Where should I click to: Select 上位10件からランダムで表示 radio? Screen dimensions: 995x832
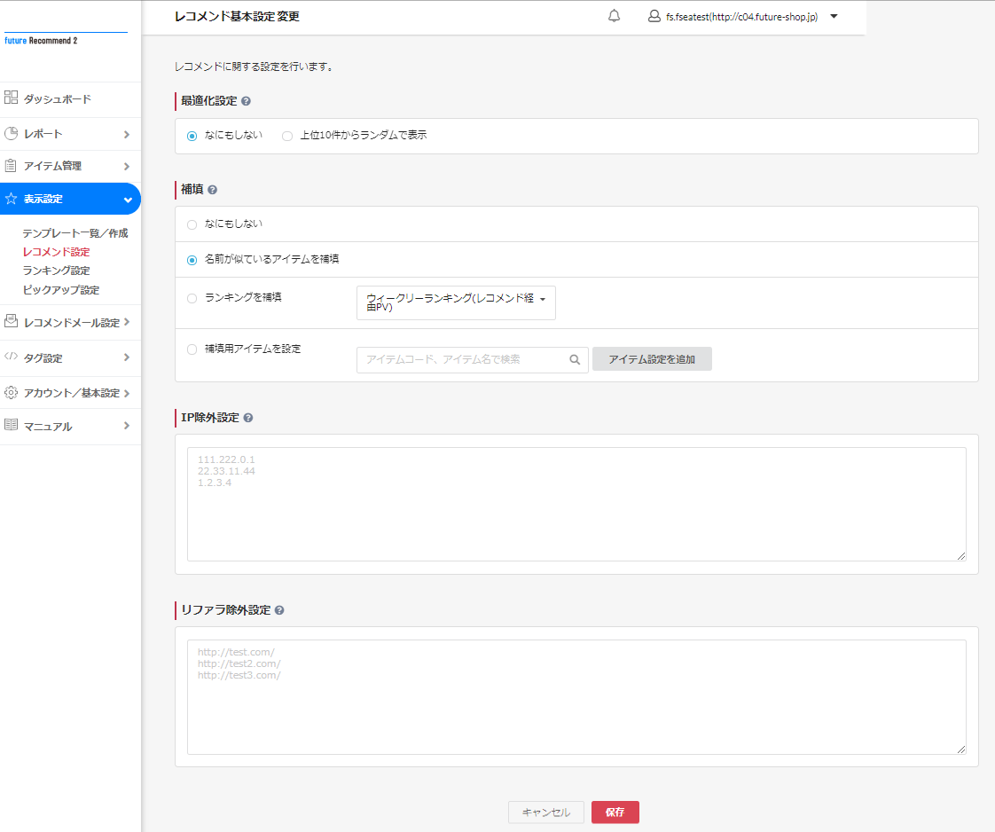(x=287, y=137)
